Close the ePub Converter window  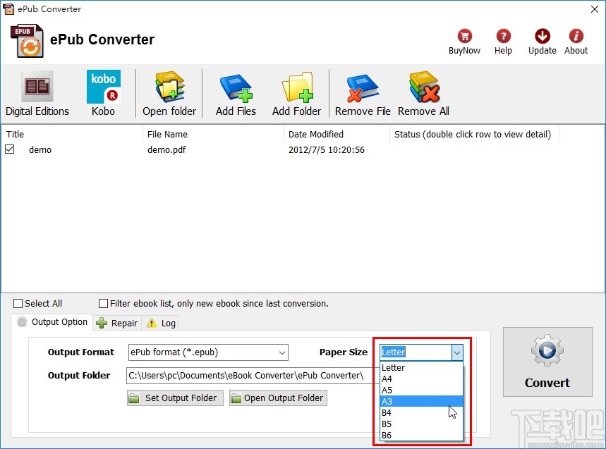(595, 9)
